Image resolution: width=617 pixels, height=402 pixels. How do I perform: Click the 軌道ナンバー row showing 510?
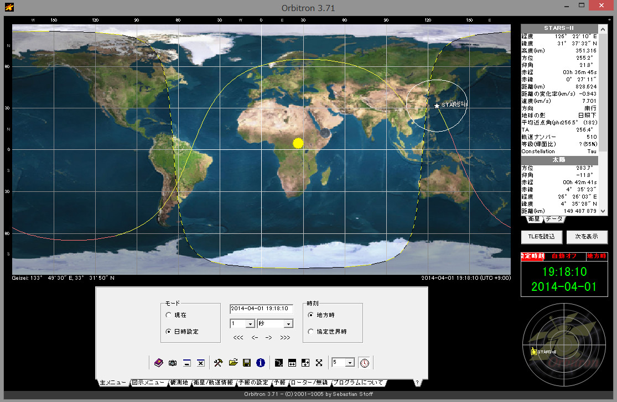point(559,137)
